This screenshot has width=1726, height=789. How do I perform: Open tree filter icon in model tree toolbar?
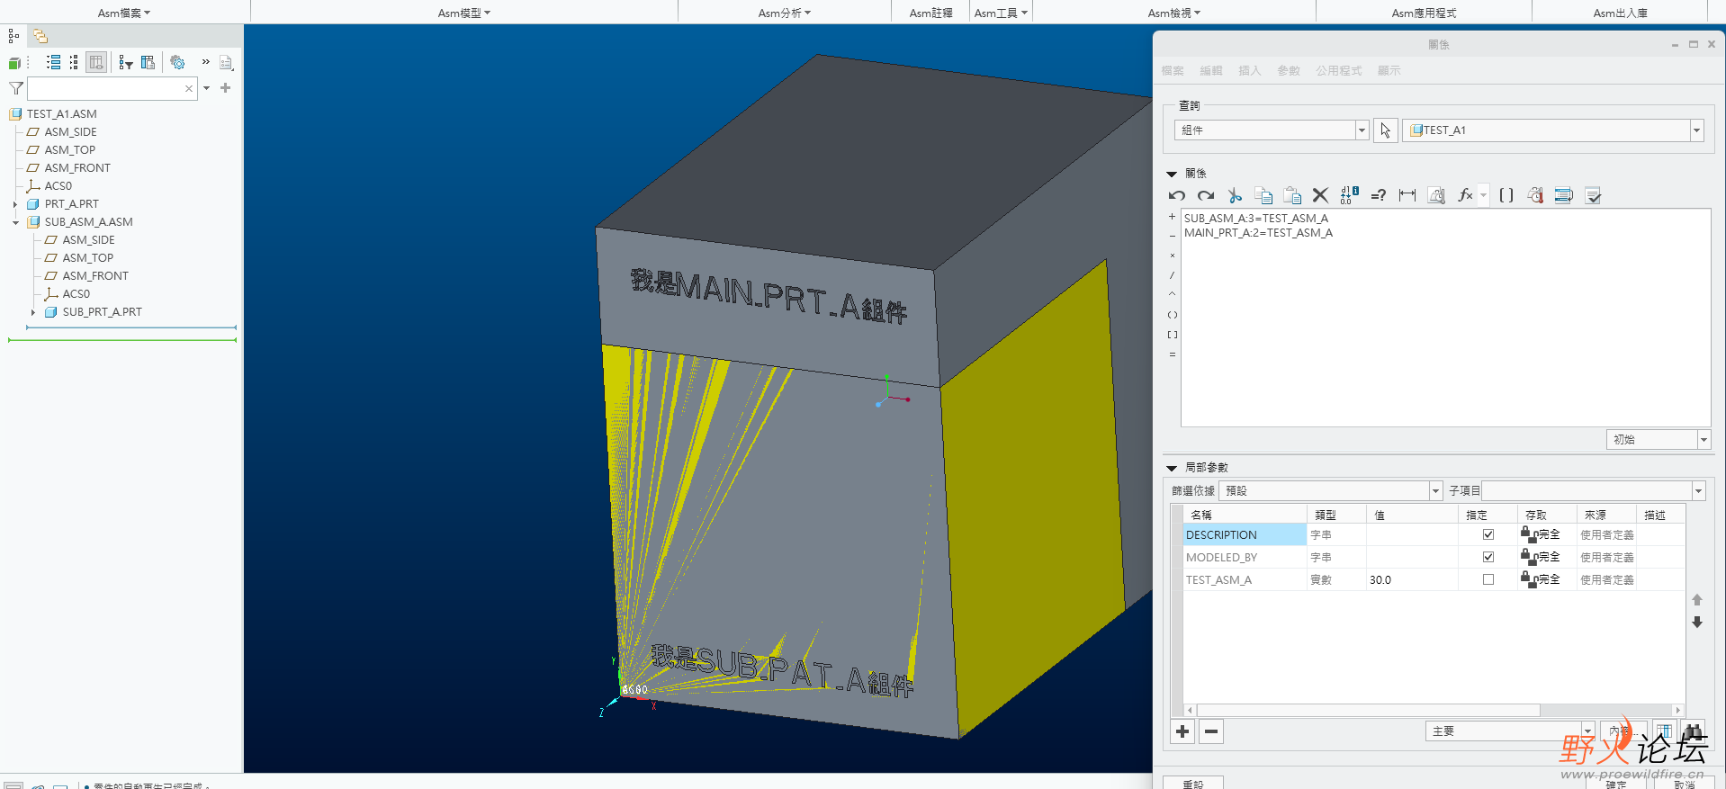click(125, 62)
